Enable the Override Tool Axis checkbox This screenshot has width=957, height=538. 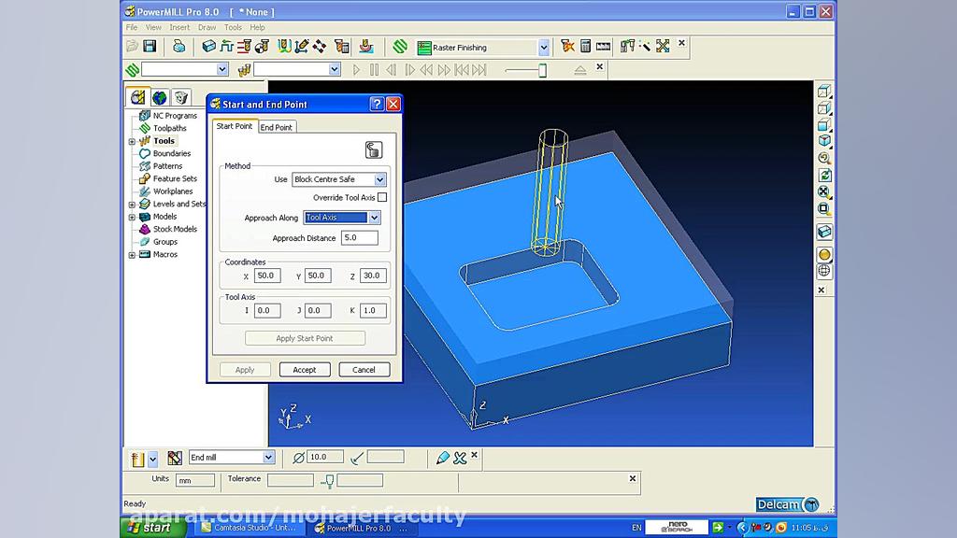point(383,197)
